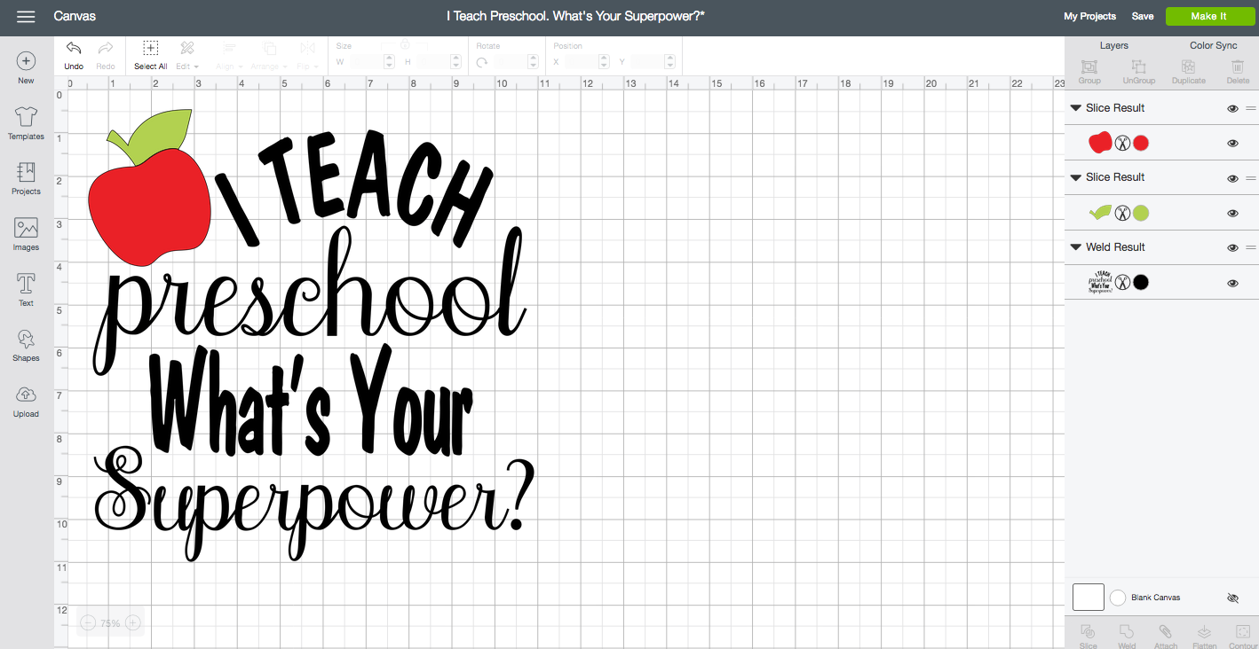This screenshot has height=649, width=1259.
Task: Switch to the Layers tab
Action: click(1113, 45)
